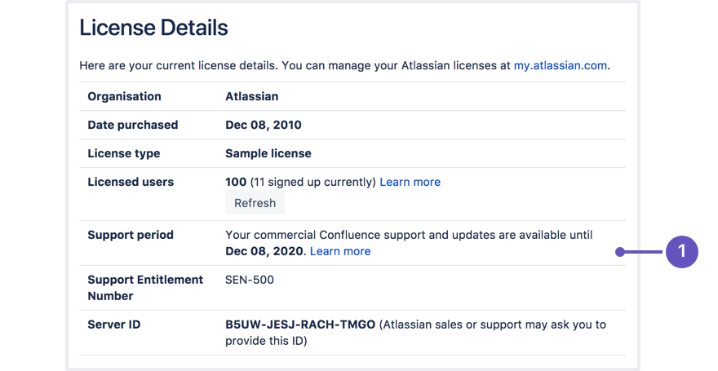718x371 pixels.
Task: Click the B5UW-JESJ-RACH-TMGO server ID code
Action: tap(300, 325)
